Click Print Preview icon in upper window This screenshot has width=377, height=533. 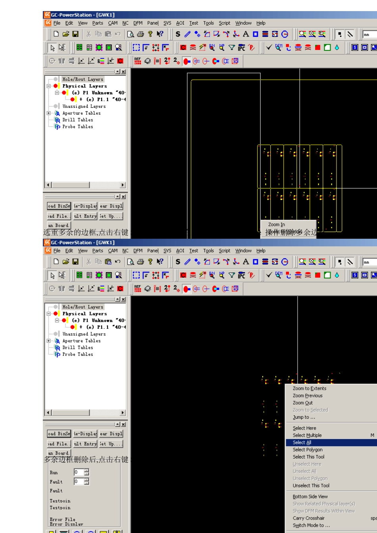pos(131,34)
